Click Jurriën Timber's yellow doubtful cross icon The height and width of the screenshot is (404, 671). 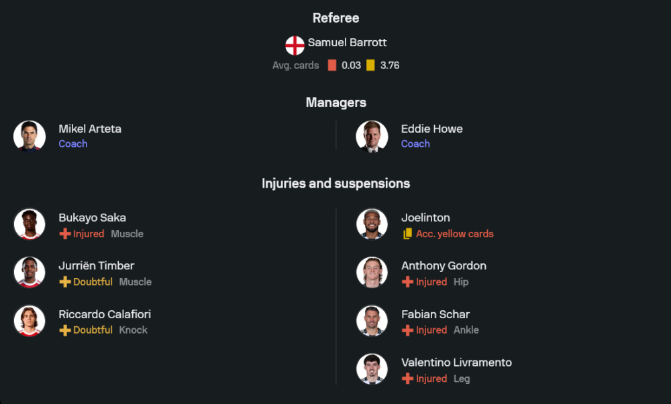click(x=65, y=282)
